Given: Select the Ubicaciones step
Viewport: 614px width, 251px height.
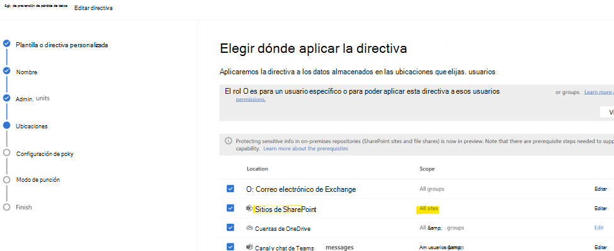Looking at the screenshot, I should point(31,126).
